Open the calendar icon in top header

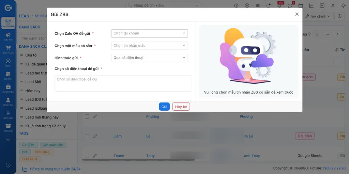tap(301, 5)
